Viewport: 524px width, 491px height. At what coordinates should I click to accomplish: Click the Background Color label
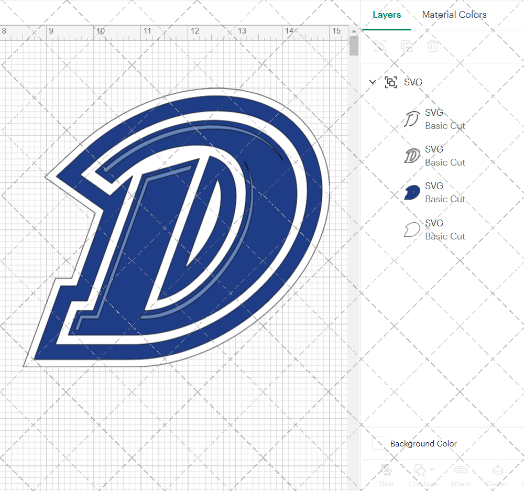423,444
